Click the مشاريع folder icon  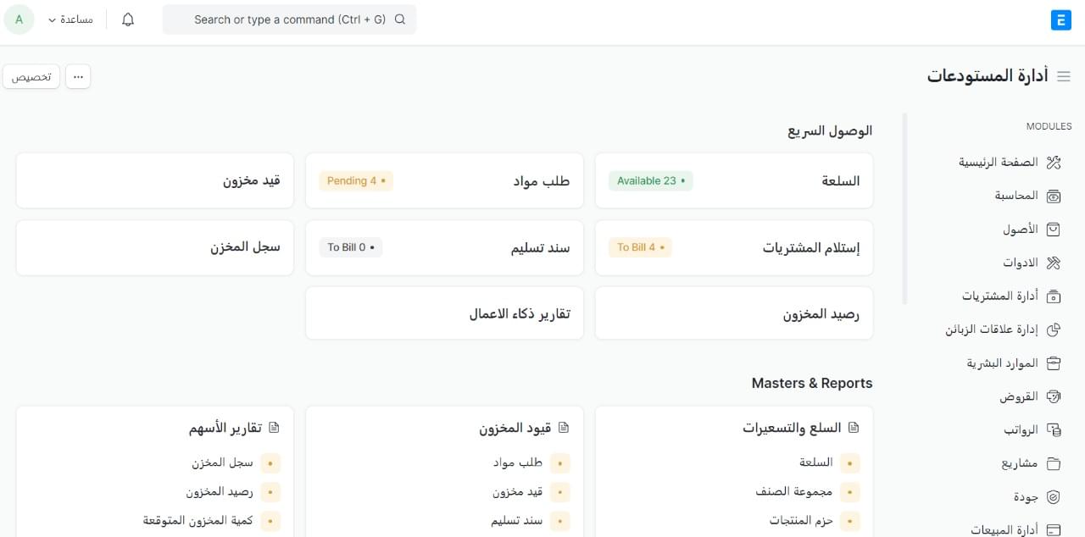(1054, 463)
